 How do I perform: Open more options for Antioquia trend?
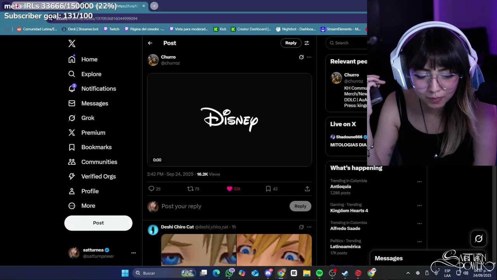(x=419, y=182)
